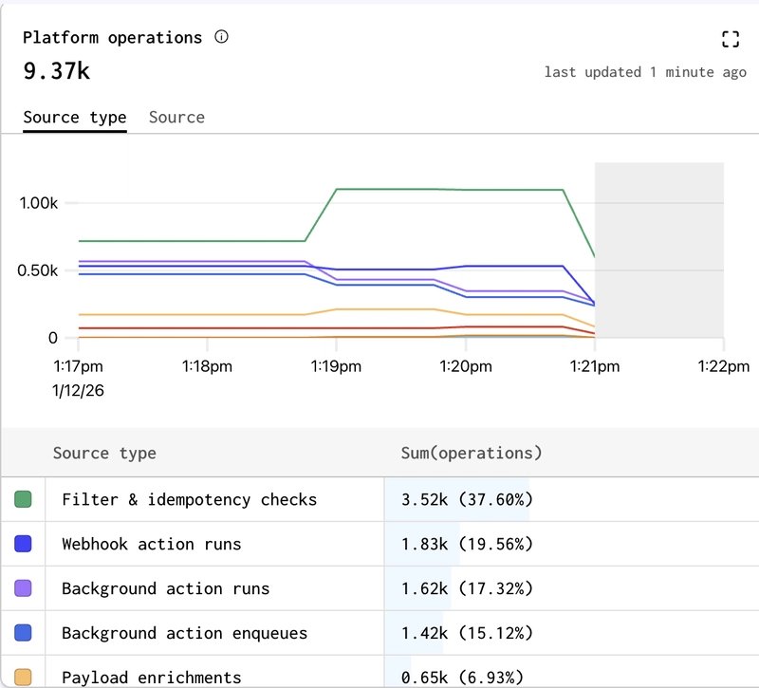759x688 pixels.
Task: Sort by the Source type column header
Action: [x=104, y=453]
